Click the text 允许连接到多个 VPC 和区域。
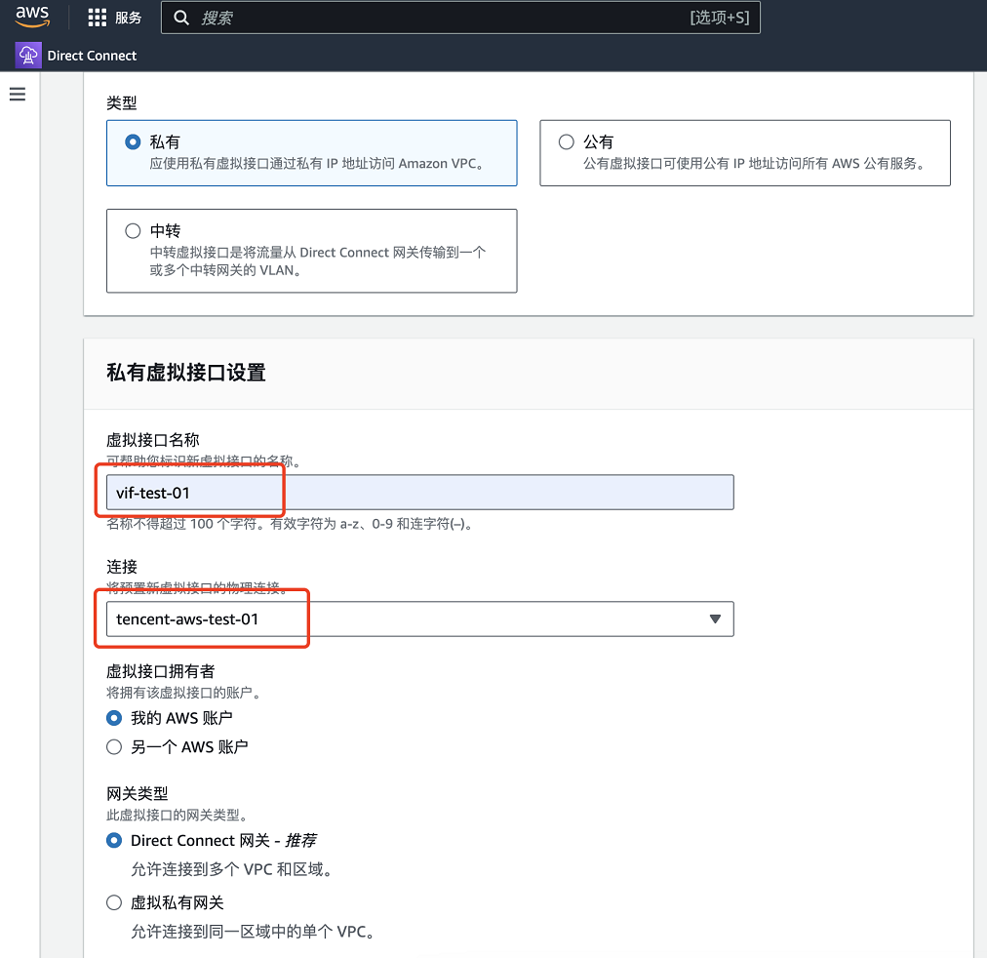The height and width of the screenshot is (958, 987). pyautogui.click(x=232, y=870)
